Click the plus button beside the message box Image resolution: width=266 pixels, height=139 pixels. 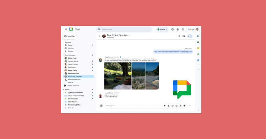point(101,106)
